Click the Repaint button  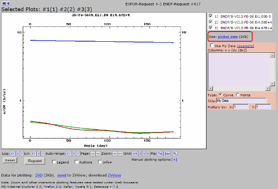click(x=35, y=161)
